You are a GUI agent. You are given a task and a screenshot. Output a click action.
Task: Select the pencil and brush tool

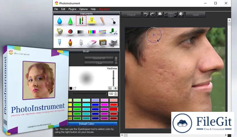[x=81, y=21]
